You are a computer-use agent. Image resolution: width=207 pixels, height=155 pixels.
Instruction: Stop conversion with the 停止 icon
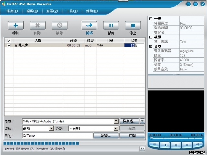pyautogui.click(x=133, y=25)
